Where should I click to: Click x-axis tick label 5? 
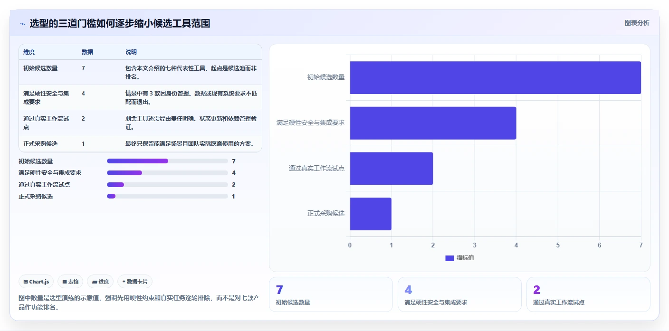point(558,245)
